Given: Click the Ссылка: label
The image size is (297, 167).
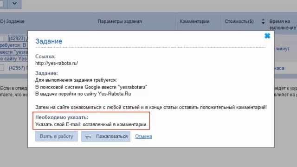Looking at the screenshot, I should [45, 57].
